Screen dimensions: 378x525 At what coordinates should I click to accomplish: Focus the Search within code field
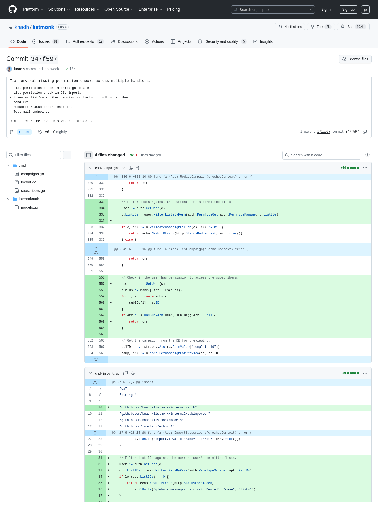322,155
